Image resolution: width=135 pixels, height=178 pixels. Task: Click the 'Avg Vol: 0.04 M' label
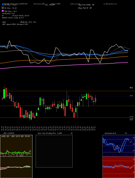point(86,5)
